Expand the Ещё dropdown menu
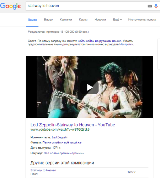Viewport: 160px width, 178px height. [117, 20]
